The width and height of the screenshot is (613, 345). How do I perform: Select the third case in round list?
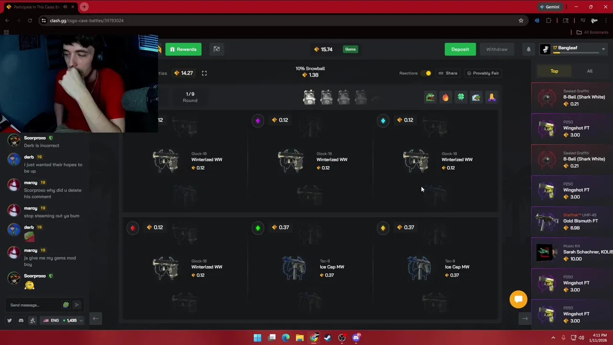point(344,97)
